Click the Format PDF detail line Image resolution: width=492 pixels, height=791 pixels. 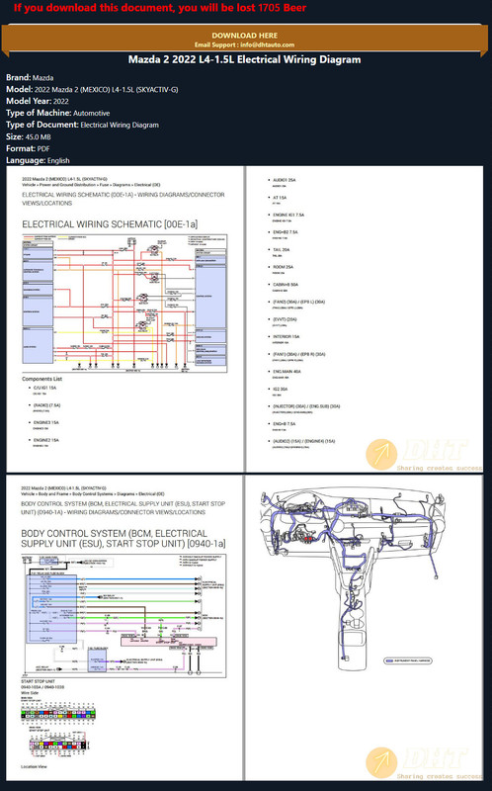(28, 149)
